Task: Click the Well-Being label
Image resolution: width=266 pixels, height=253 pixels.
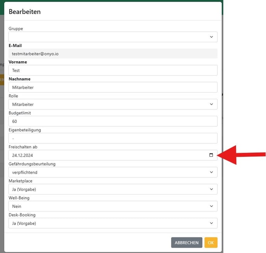Action: (19, 198)
